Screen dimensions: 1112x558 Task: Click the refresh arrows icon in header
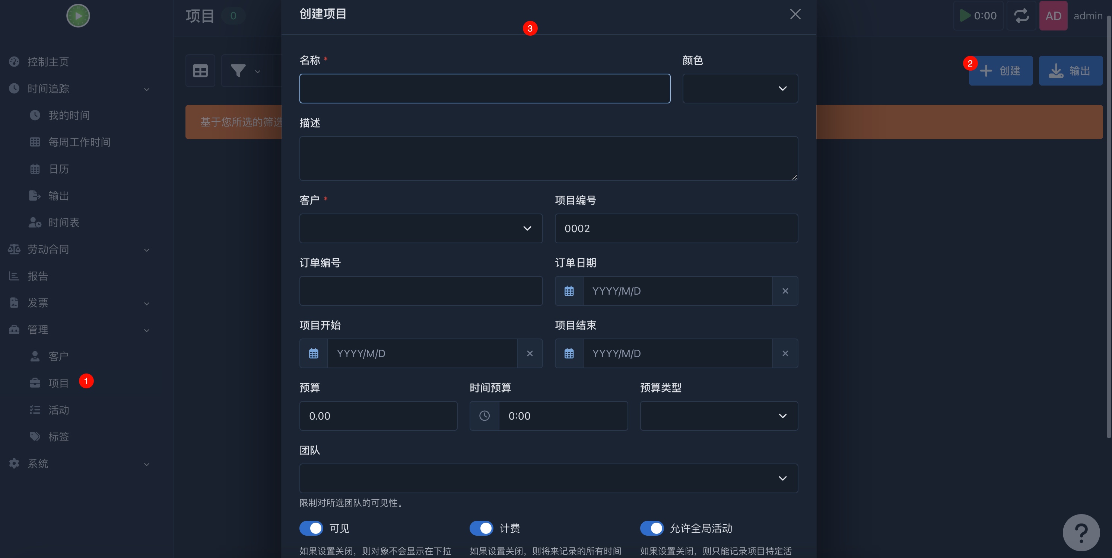[1022, 16]
